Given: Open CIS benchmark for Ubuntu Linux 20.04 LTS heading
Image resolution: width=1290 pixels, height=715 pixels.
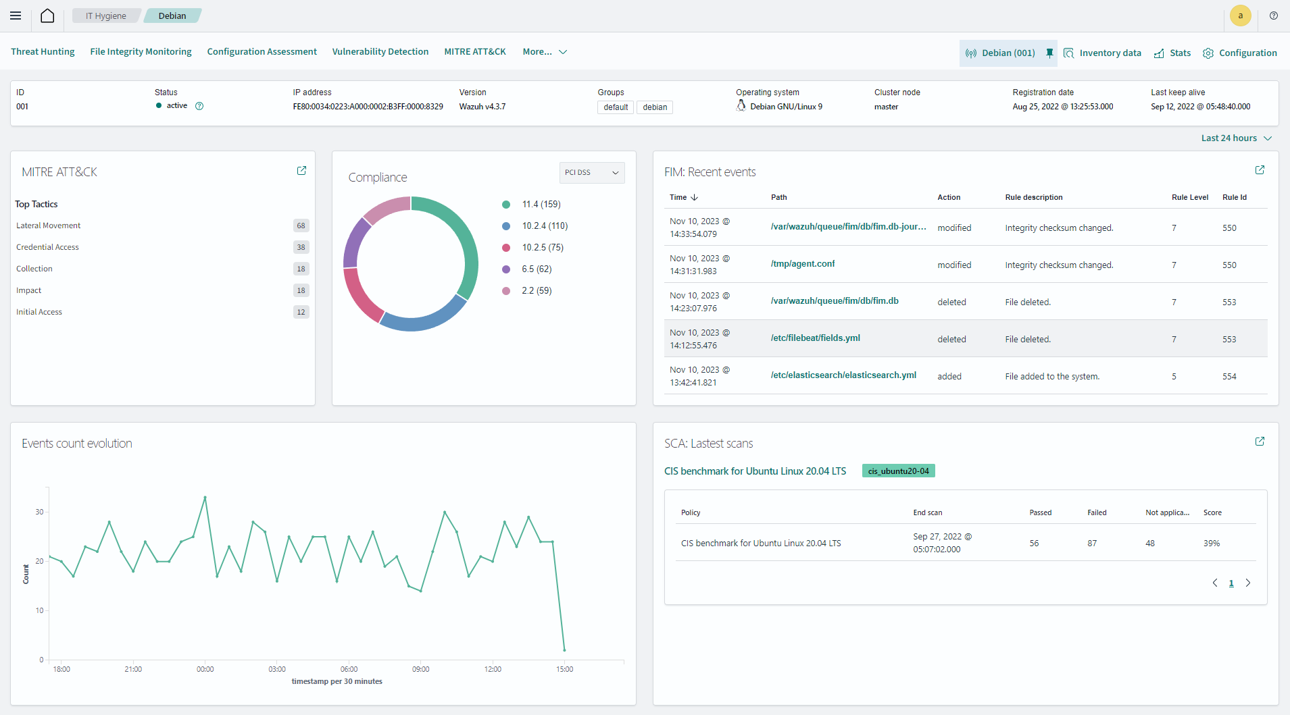Looking at the screenshot, I should coord(755,471).
